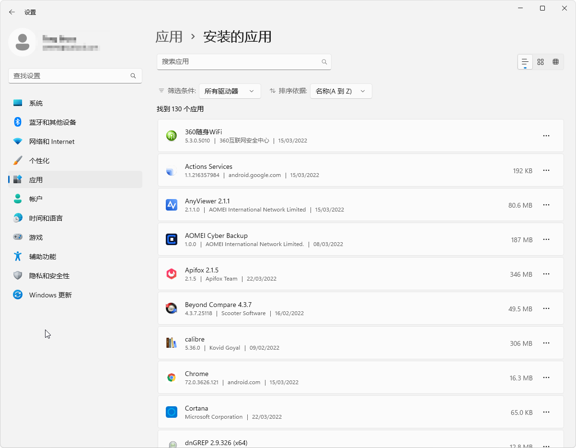This screenshot has height=448, width=576.
Task: Click the 192 KB size value
Action: coord(522,171)
